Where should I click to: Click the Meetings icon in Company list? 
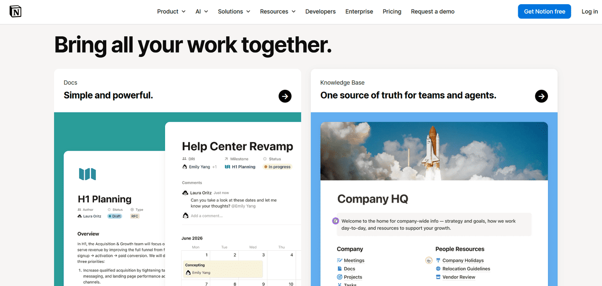pos(340,260)
